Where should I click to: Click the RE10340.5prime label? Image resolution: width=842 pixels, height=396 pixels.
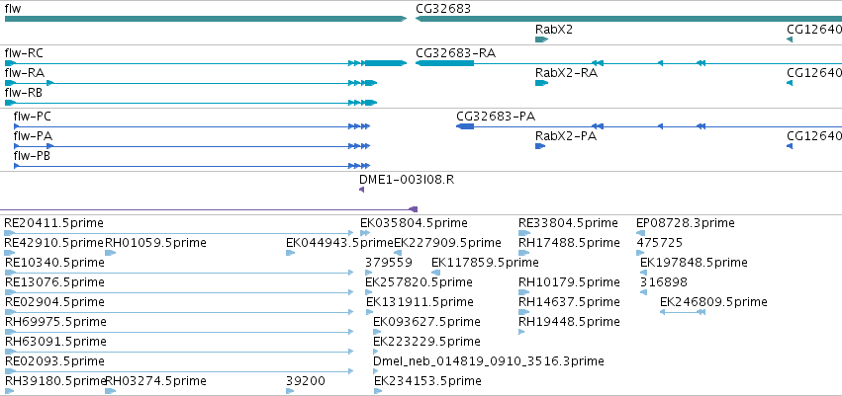[54, 263]
